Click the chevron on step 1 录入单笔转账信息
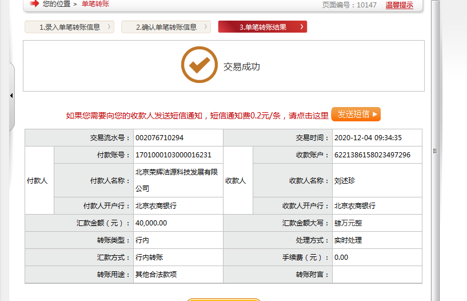 pos(109,27)
